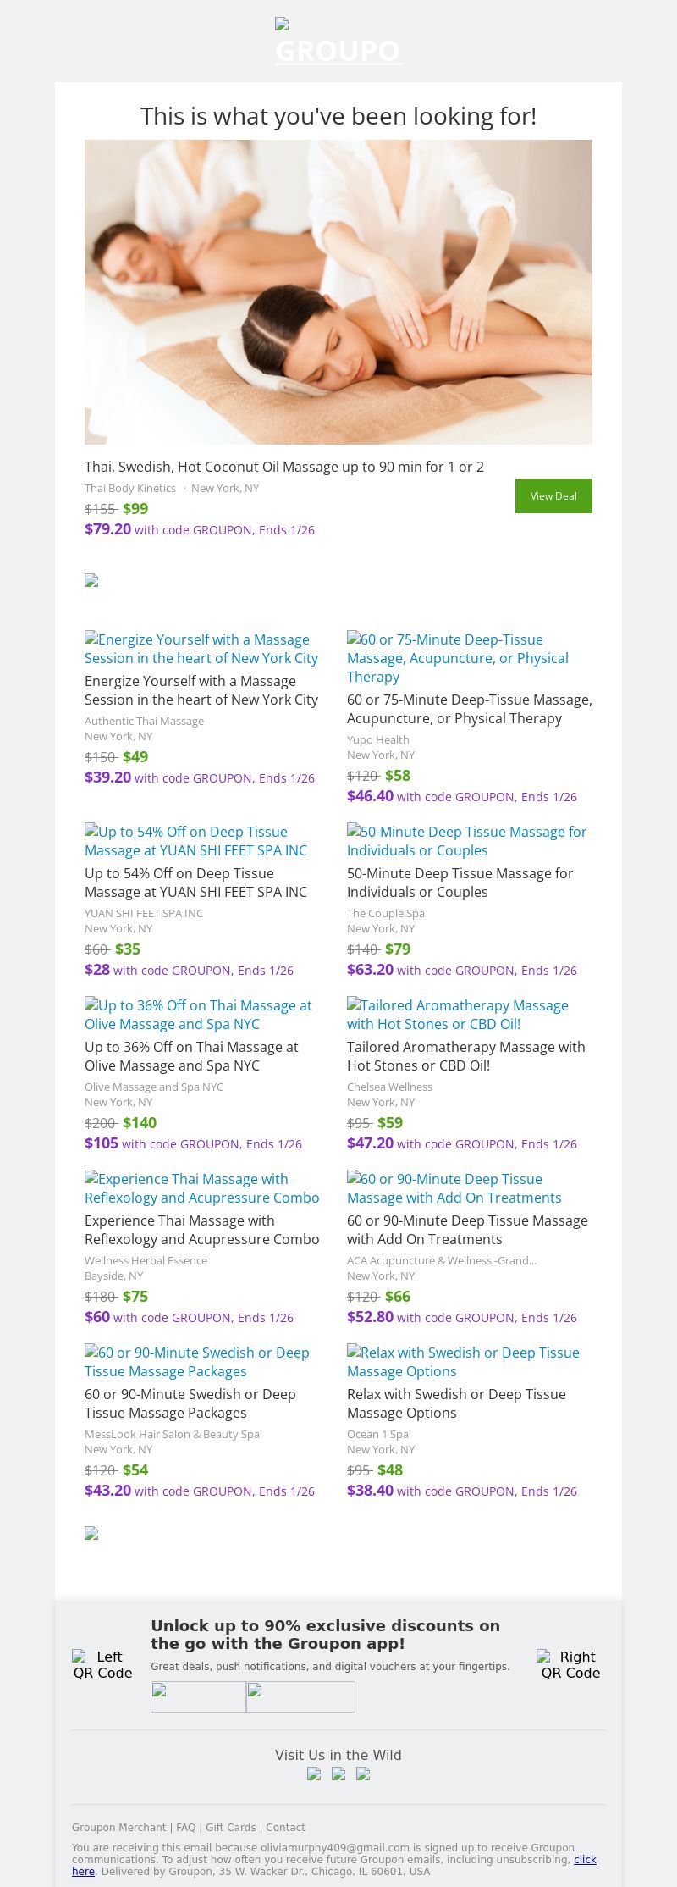Image resolution: width=677 pixels, height=1887 pixels.
Task: Click the Left QR Code image
Action: 102,1664
